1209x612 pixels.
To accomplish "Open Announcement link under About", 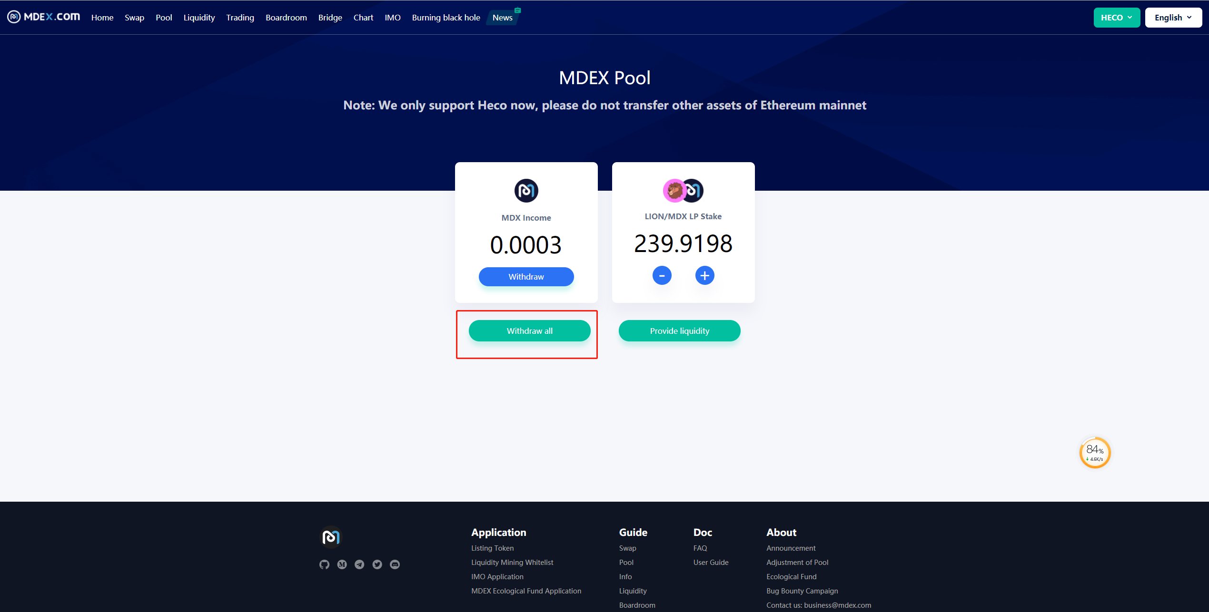I will [x=791, y=548].
